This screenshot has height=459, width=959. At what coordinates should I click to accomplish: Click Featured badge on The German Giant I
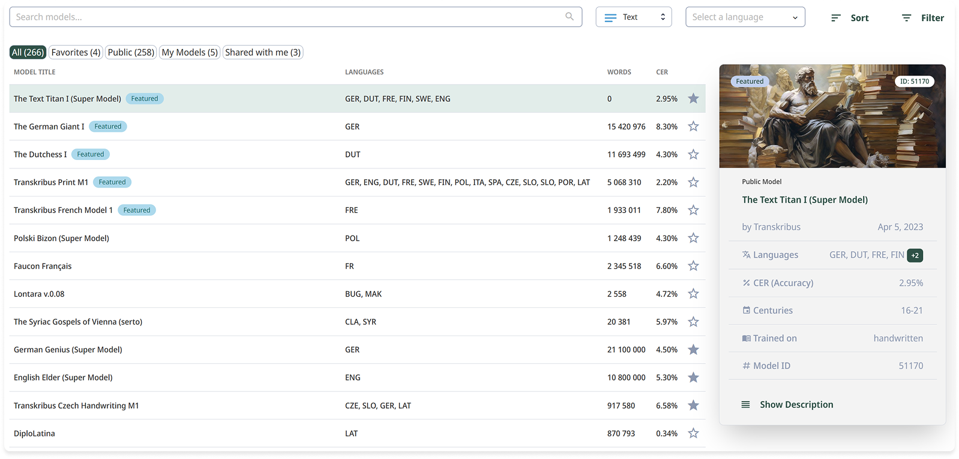tap(108, 126)
